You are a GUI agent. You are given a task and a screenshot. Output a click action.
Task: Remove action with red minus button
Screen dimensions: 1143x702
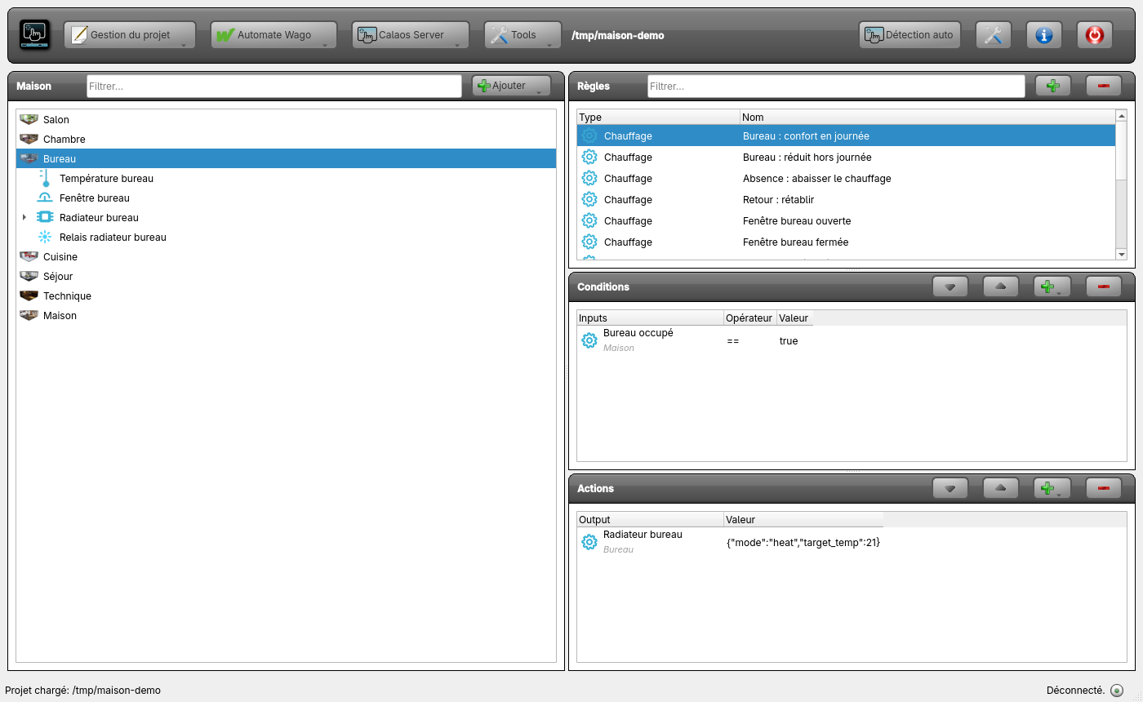tap(1104, 488)
